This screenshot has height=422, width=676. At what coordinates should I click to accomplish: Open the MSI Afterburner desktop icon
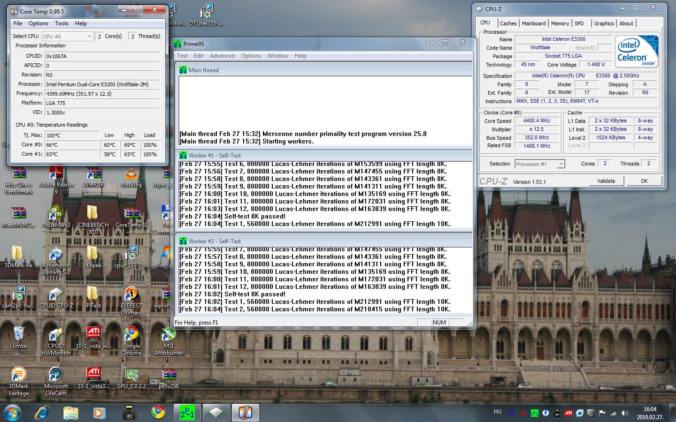(x=169, y=342)
